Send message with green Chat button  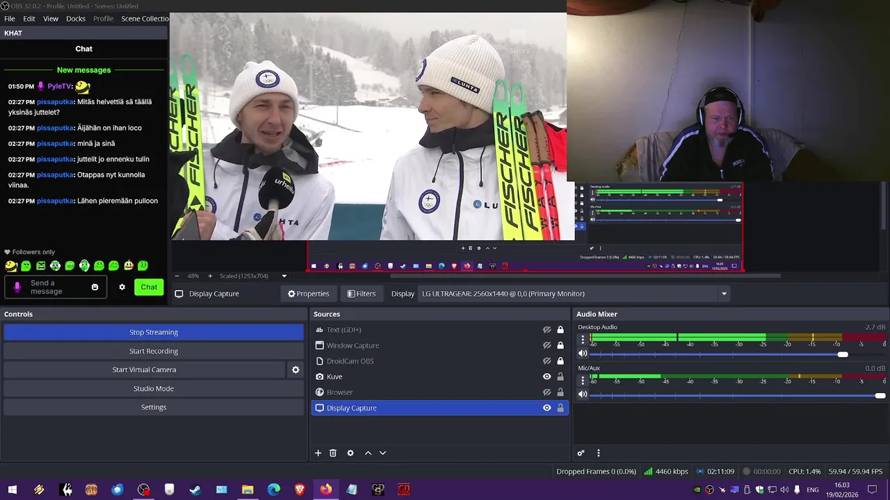[x=149, y=287]
